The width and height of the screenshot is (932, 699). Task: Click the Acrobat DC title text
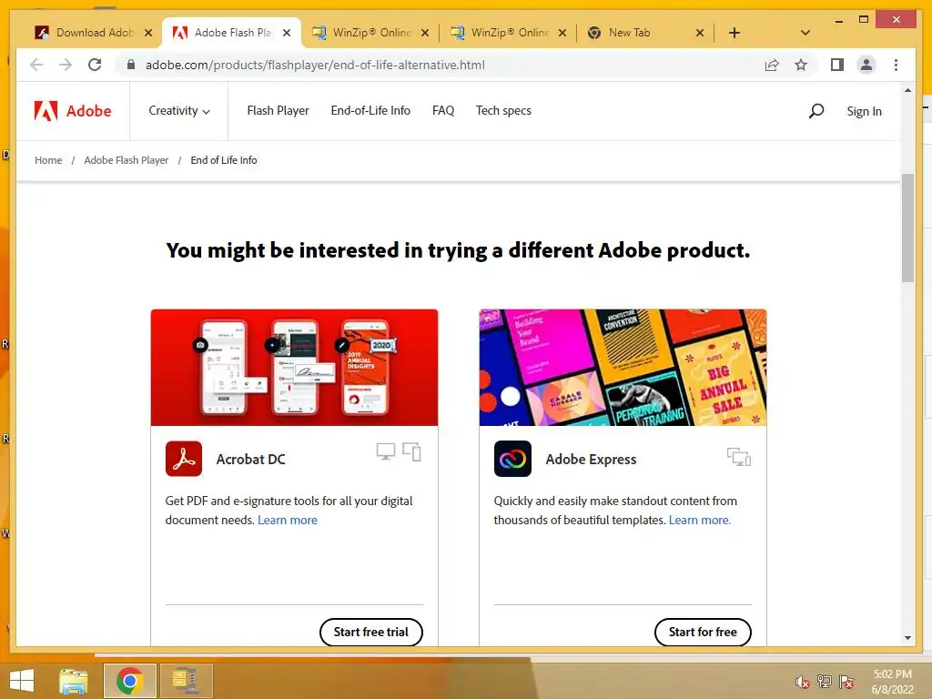[251, 459]
